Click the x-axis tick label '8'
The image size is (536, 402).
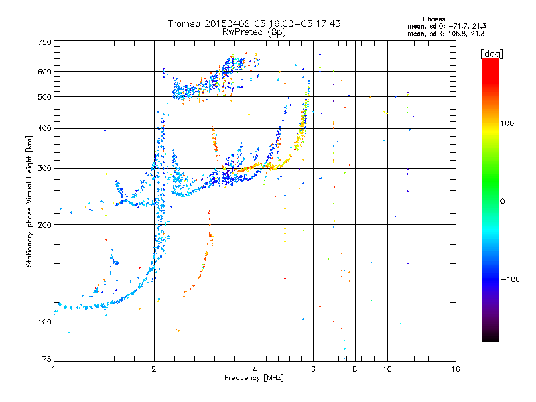pos(355,369)
